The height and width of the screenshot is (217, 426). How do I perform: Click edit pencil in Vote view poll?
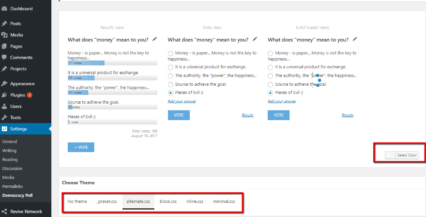tap(255, 39)
